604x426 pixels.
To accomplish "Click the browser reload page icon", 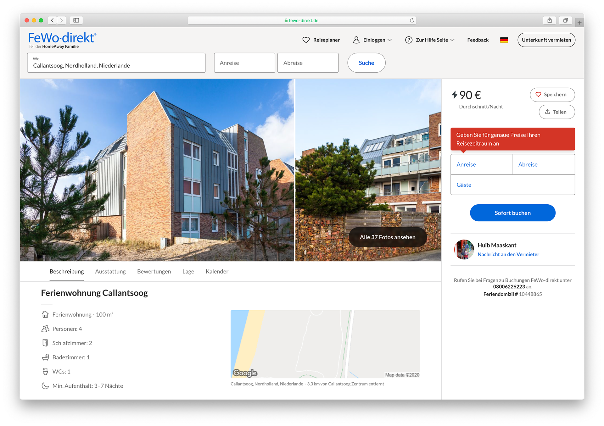I will point(412,20).
